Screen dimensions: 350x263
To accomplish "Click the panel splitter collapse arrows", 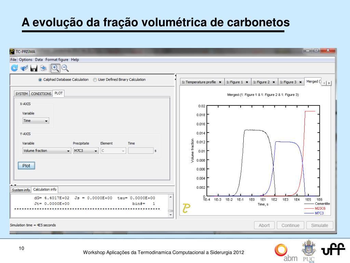I will [175, 77].
